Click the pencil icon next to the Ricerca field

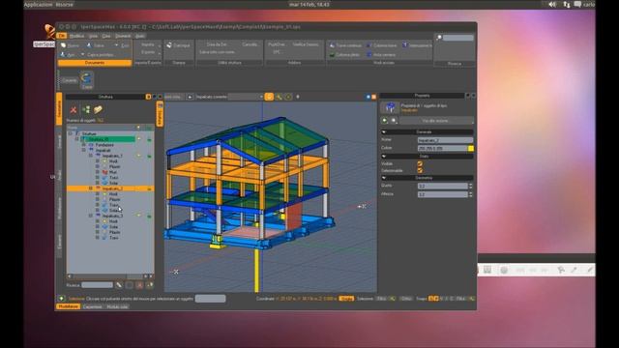(x=119, y=285)
